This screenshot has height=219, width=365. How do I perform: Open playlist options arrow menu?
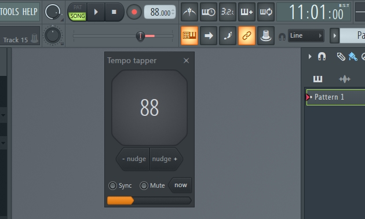(x=310, y=57)
